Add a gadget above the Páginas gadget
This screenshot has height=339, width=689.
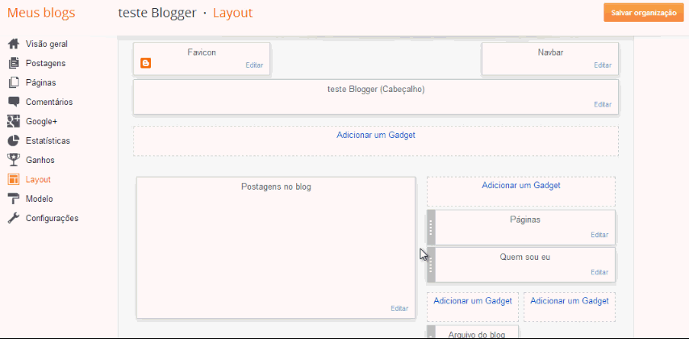coord(521,185)
